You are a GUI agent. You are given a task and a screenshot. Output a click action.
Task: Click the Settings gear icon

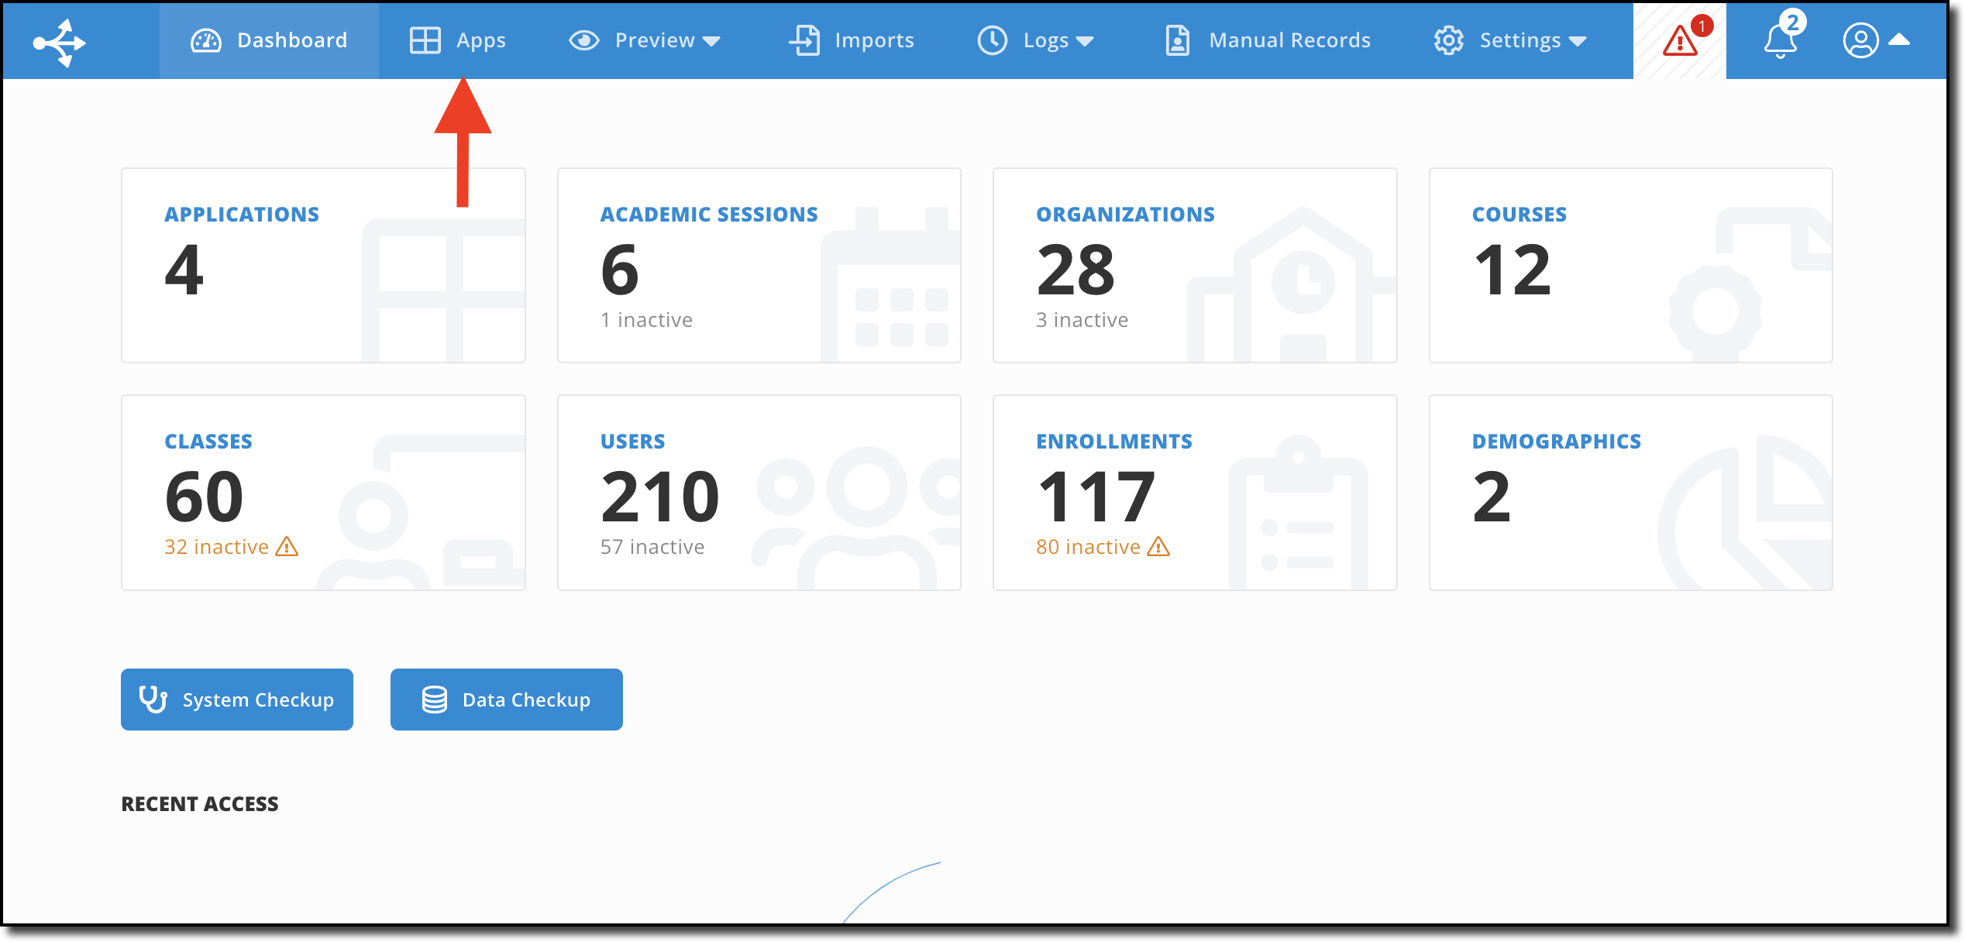(x=1448, y=40)
